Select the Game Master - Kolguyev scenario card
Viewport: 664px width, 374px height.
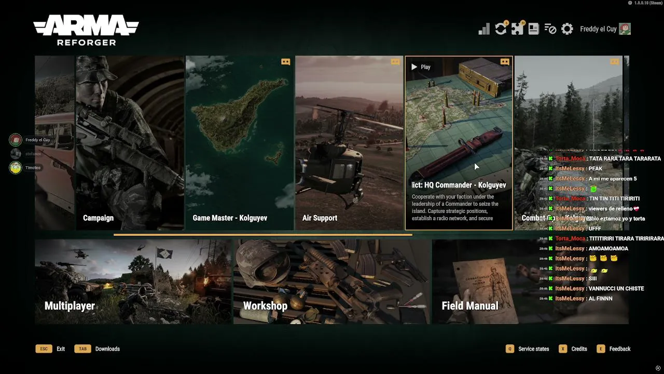(x=240, y=143)
